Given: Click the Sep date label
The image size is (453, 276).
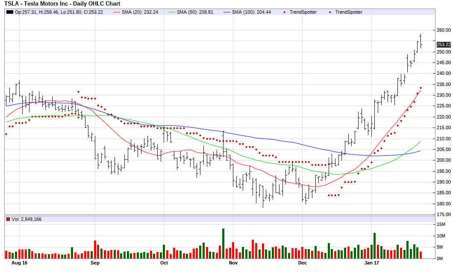Looking at the screenshot, I should [x=95, y=263].
